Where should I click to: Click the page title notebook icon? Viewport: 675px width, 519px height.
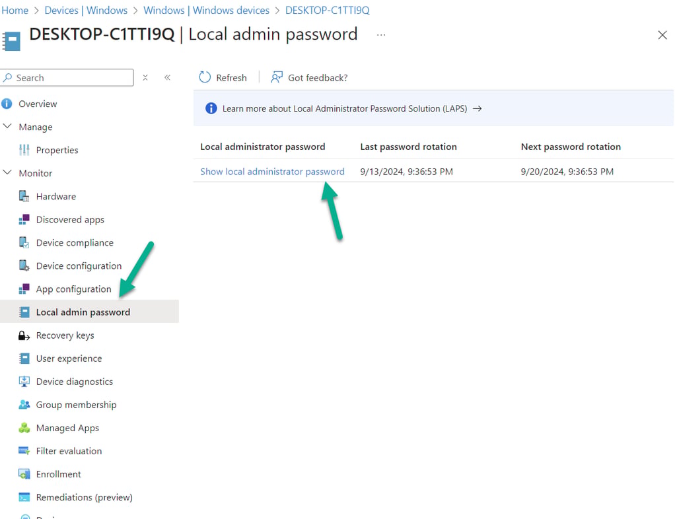(x=12, y=42)
